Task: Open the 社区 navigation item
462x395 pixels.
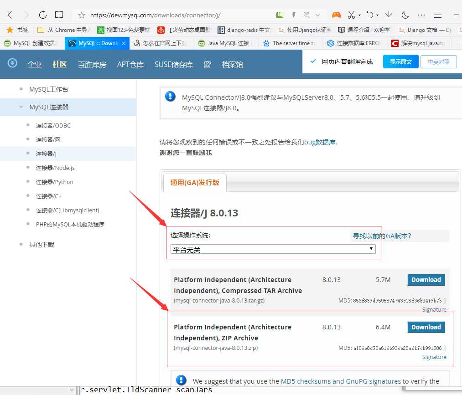Action: point(60,64)
